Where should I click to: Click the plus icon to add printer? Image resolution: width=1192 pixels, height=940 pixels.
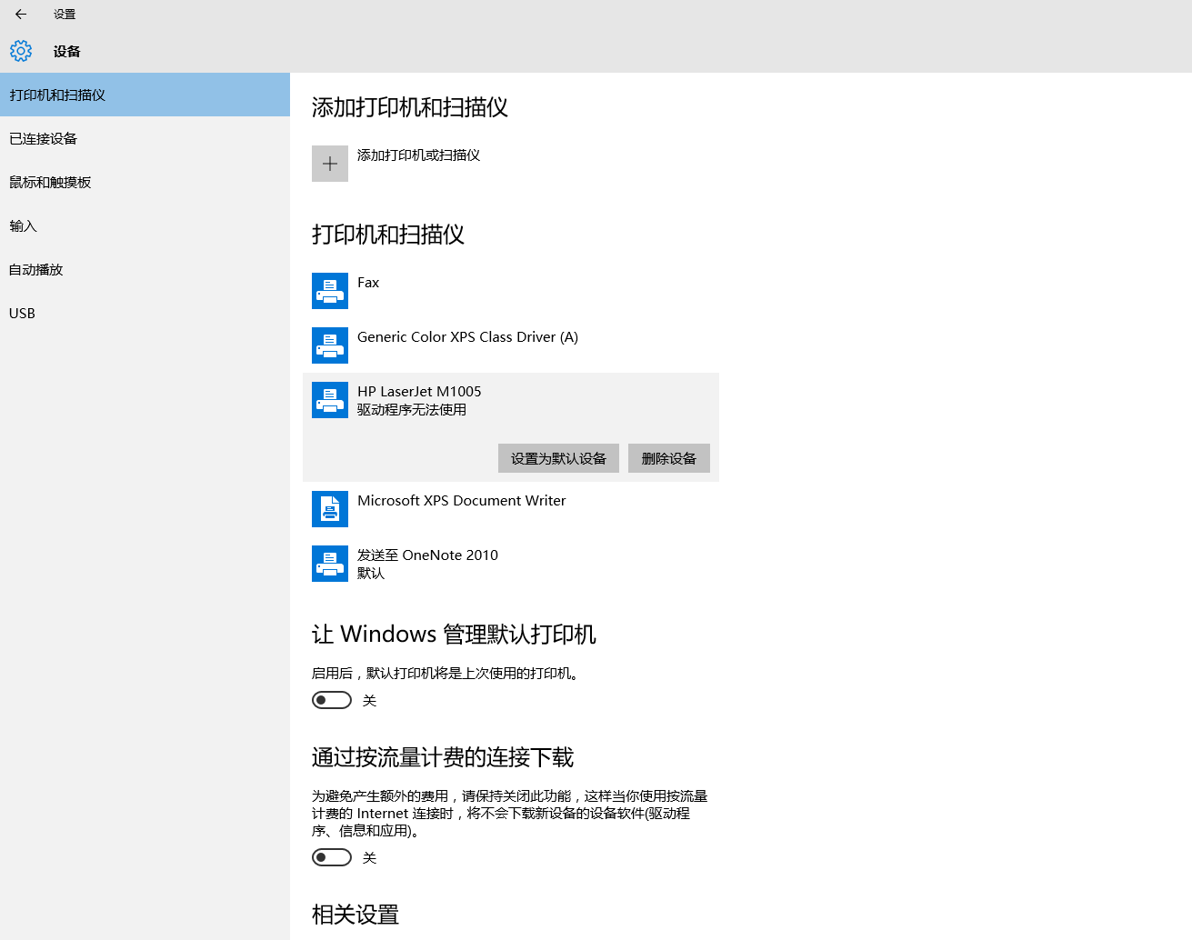click(330, 164)
